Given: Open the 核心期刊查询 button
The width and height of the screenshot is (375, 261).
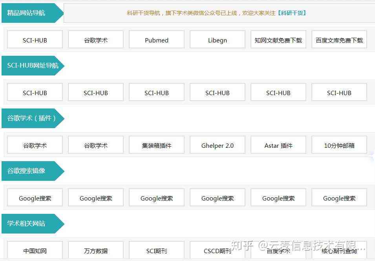Looking at the screenshot, I should (x=339, y=250).
